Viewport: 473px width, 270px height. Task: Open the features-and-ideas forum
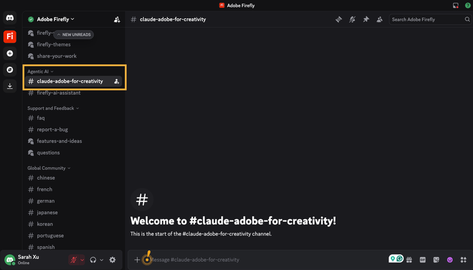pos(74,141)
